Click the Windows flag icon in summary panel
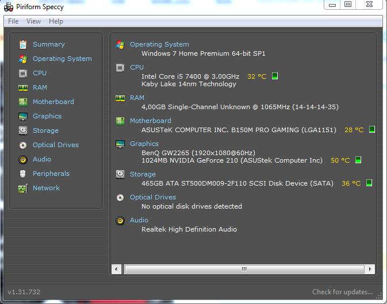 coord(120,45)
